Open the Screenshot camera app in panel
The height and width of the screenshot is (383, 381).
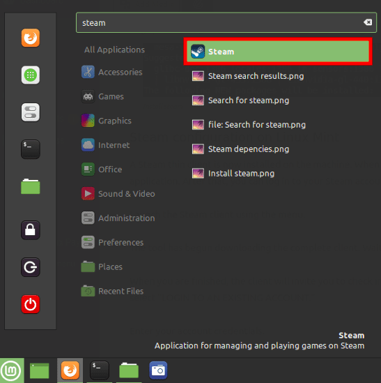158,370
